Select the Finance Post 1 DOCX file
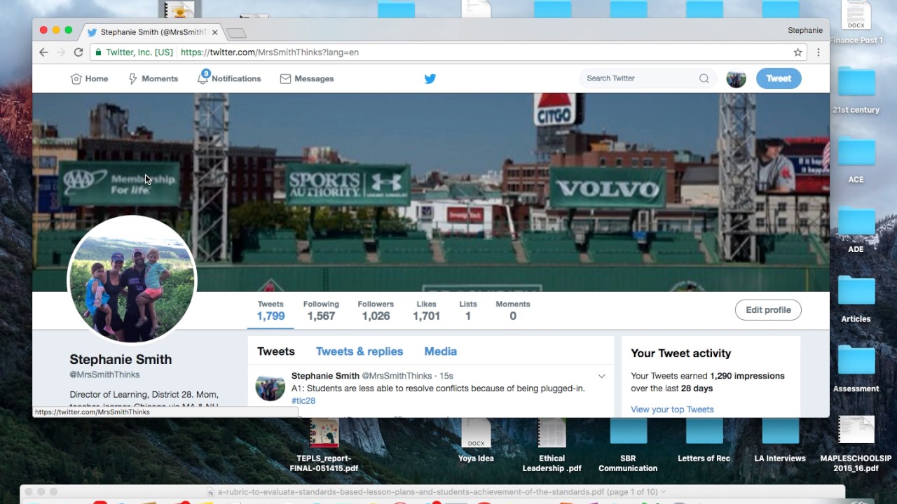897x504 pixels. [x=856, y=23]
